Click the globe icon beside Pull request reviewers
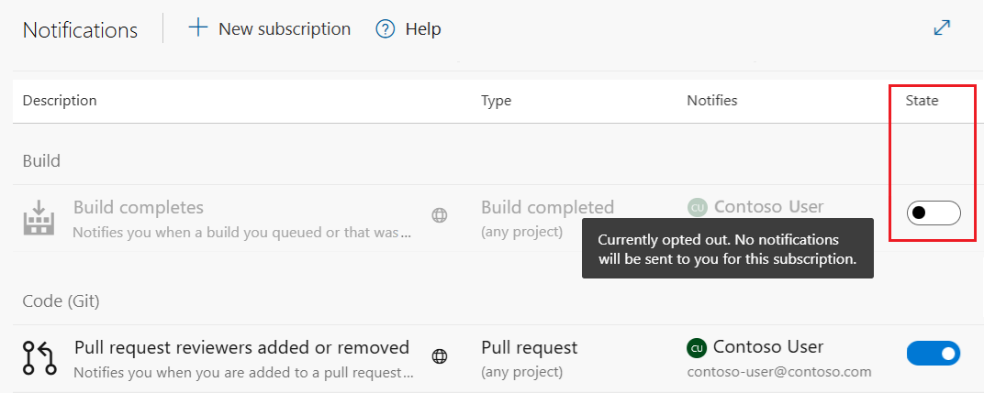Viewport: 984px width, 393px height. (x=440, y=356)
